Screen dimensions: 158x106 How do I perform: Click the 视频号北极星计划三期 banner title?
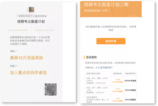click(106, 5)
